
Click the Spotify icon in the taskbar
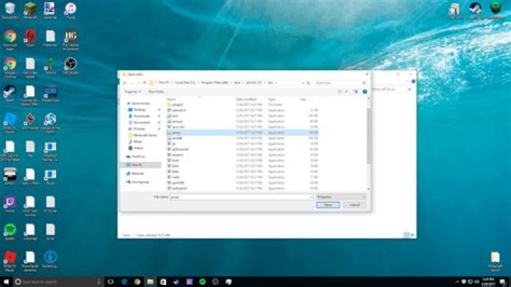[x=202, y=281]
